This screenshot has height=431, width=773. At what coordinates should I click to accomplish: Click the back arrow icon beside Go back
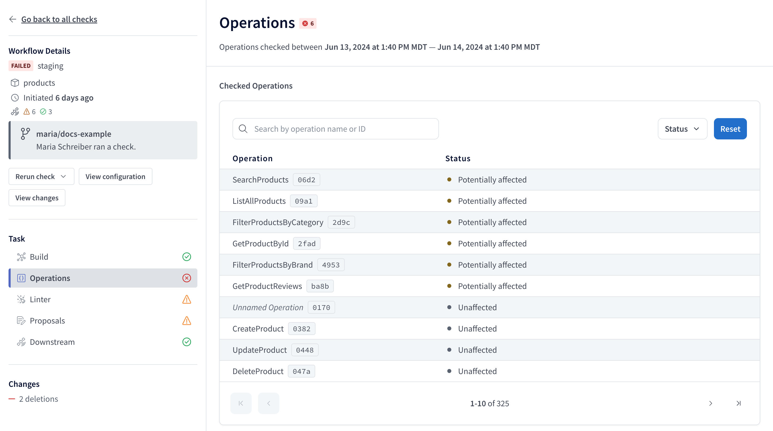click(13, 19)
